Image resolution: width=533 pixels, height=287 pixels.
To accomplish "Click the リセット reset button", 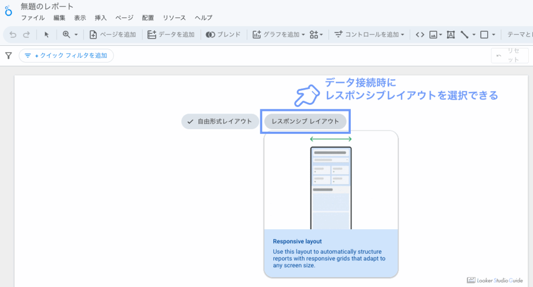I will [x=510, y=55].
